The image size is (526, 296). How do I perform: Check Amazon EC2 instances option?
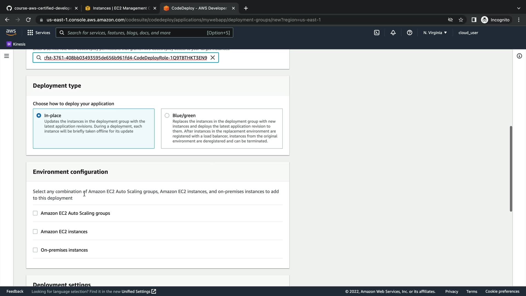click(35, 232)
